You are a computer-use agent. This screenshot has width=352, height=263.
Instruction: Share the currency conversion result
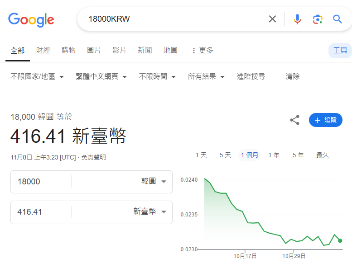[295, 120]
